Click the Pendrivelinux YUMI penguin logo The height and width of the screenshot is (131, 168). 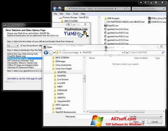tap(76, 33)
